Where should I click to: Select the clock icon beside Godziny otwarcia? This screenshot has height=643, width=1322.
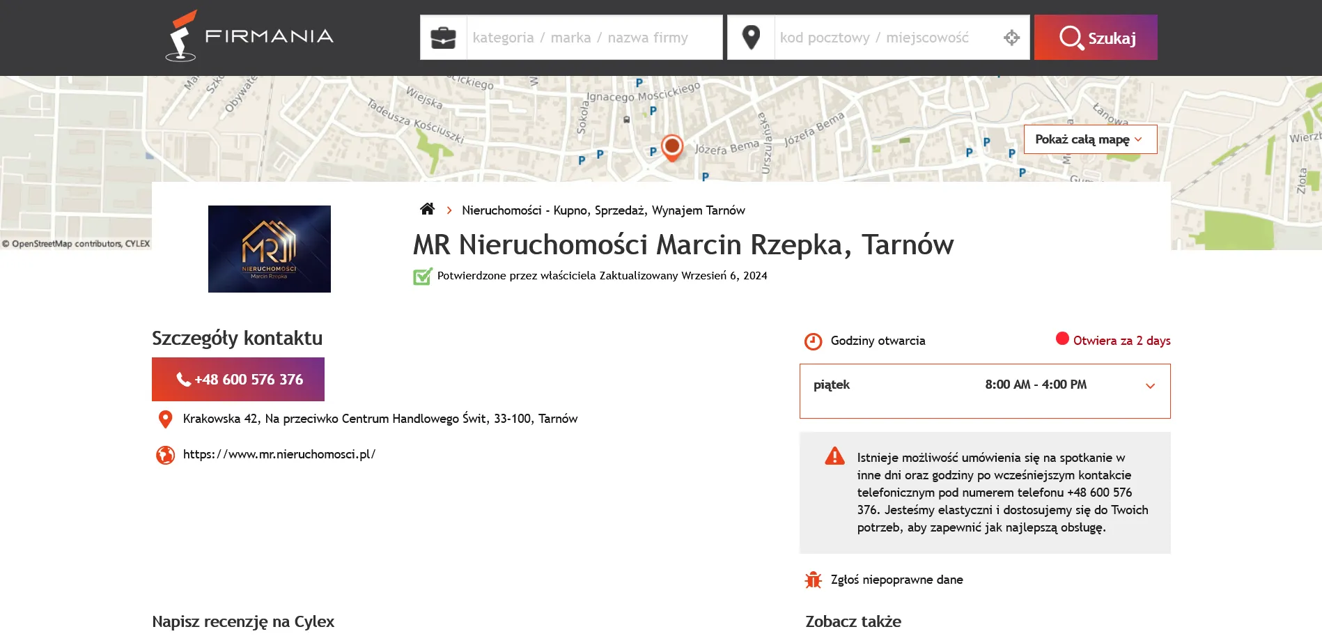tap(813, 341)
